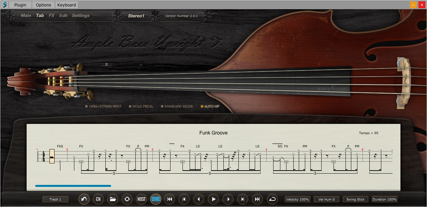
Task: Open the Edit tab
Action: [63, 16]
